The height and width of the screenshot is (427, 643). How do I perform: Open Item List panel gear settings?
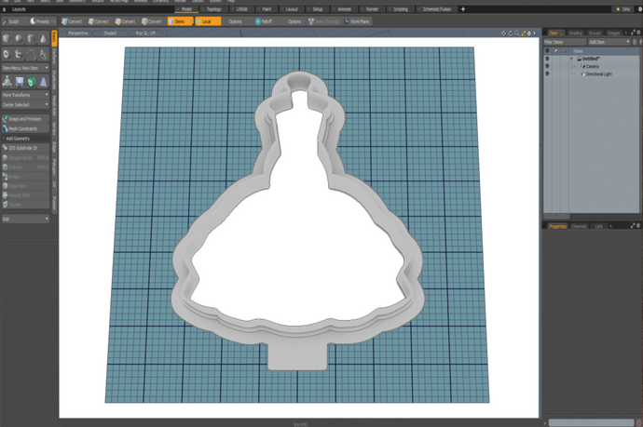(x=638, y=32)
